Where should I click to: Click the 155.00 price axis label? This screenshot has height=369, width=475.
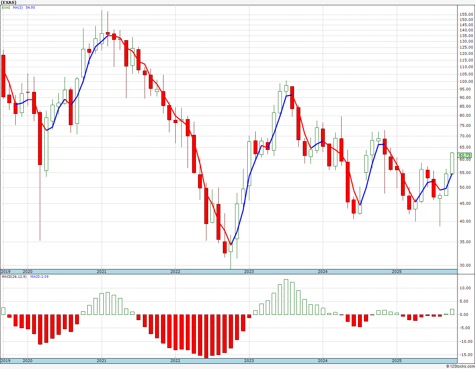[x=466, y=14]
